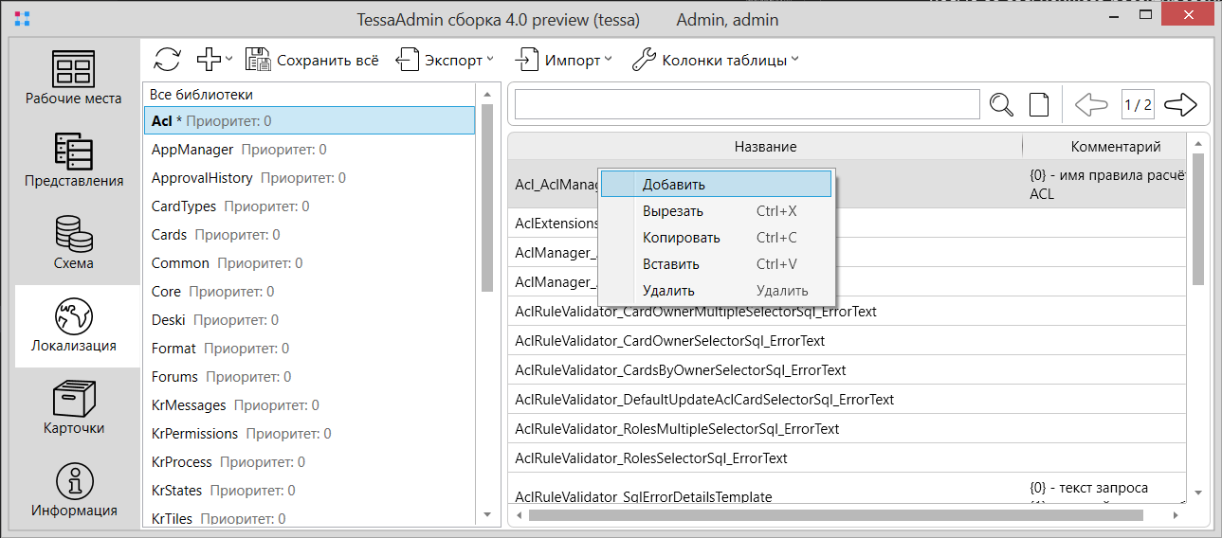Expand the plus button dropdown arrow
The height and width of the screenshot is (538, 1222).
point(228,60)
